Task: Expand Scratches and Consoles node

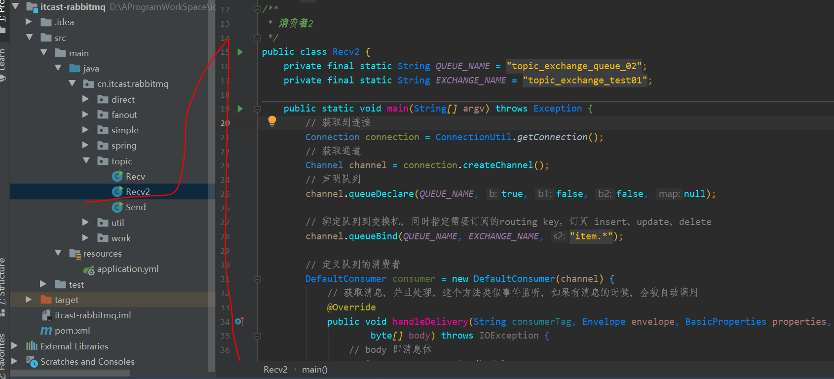Action: coord(15,361)
